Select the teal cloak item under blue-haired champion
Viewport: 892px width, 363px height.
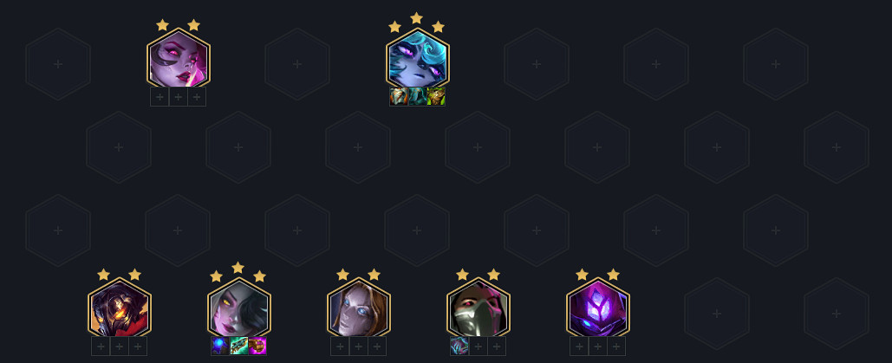pyautogui.click(x=417, y=96)
